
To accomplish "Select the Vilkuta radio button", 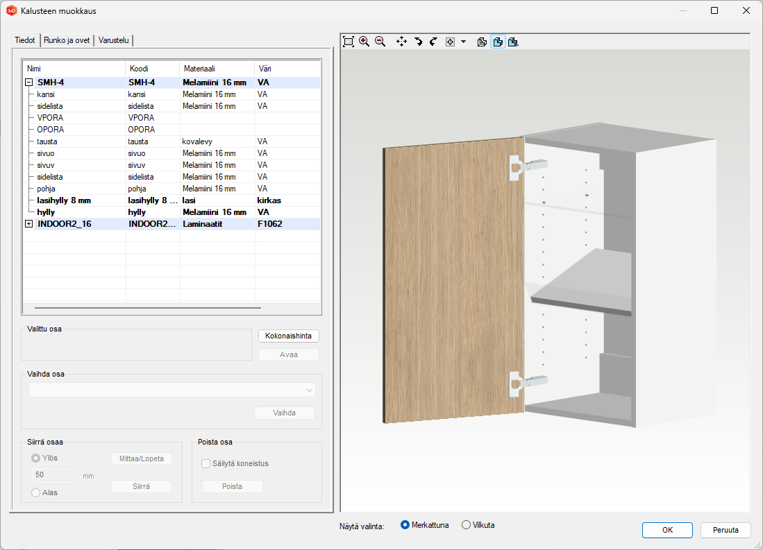I will [466, 525].
